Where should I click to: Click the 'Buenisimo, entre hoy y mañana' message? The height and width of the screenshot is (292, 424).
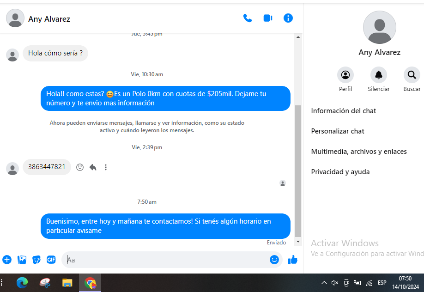click(x=165, y=226)
